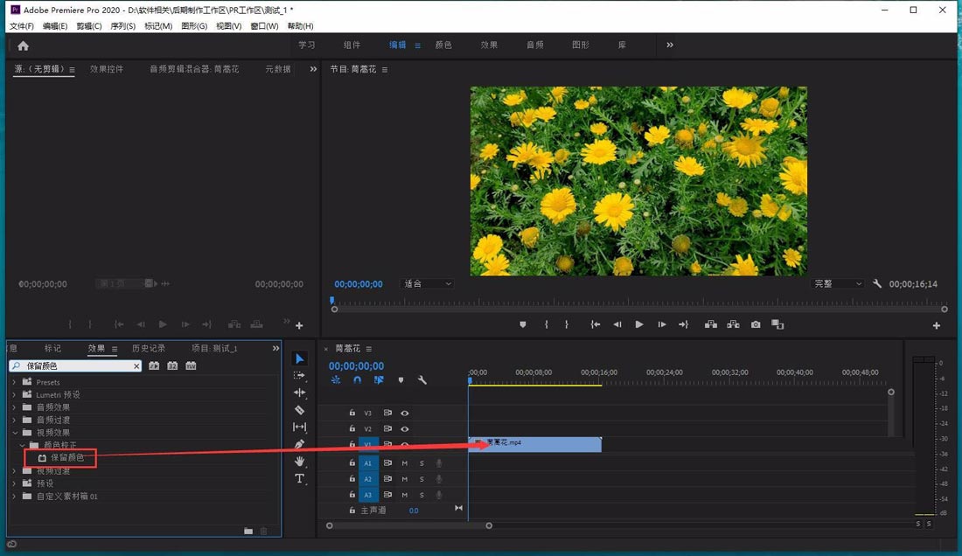Expand the Lumetri 预设 folder
This screenshot has width=962, height=556.
(14, 395)
